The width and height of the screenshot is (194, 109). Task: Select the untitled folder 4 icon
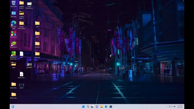22,5
